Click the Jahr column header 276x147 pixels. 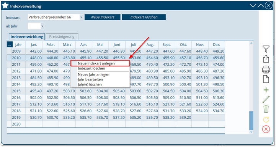click(18, 45)
